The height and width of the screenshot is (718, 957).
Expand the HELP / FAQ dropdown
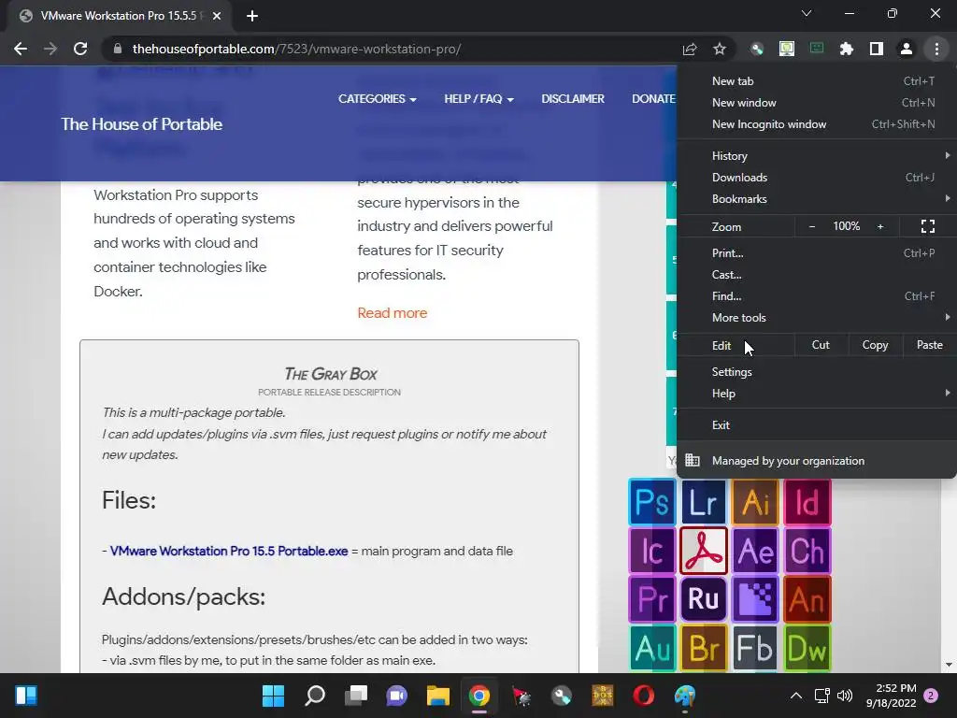(479, 99)
